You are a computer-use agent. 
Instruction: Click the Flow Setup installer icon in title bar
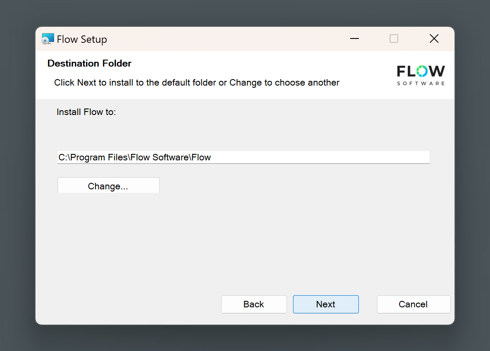(x=48, y=39)
